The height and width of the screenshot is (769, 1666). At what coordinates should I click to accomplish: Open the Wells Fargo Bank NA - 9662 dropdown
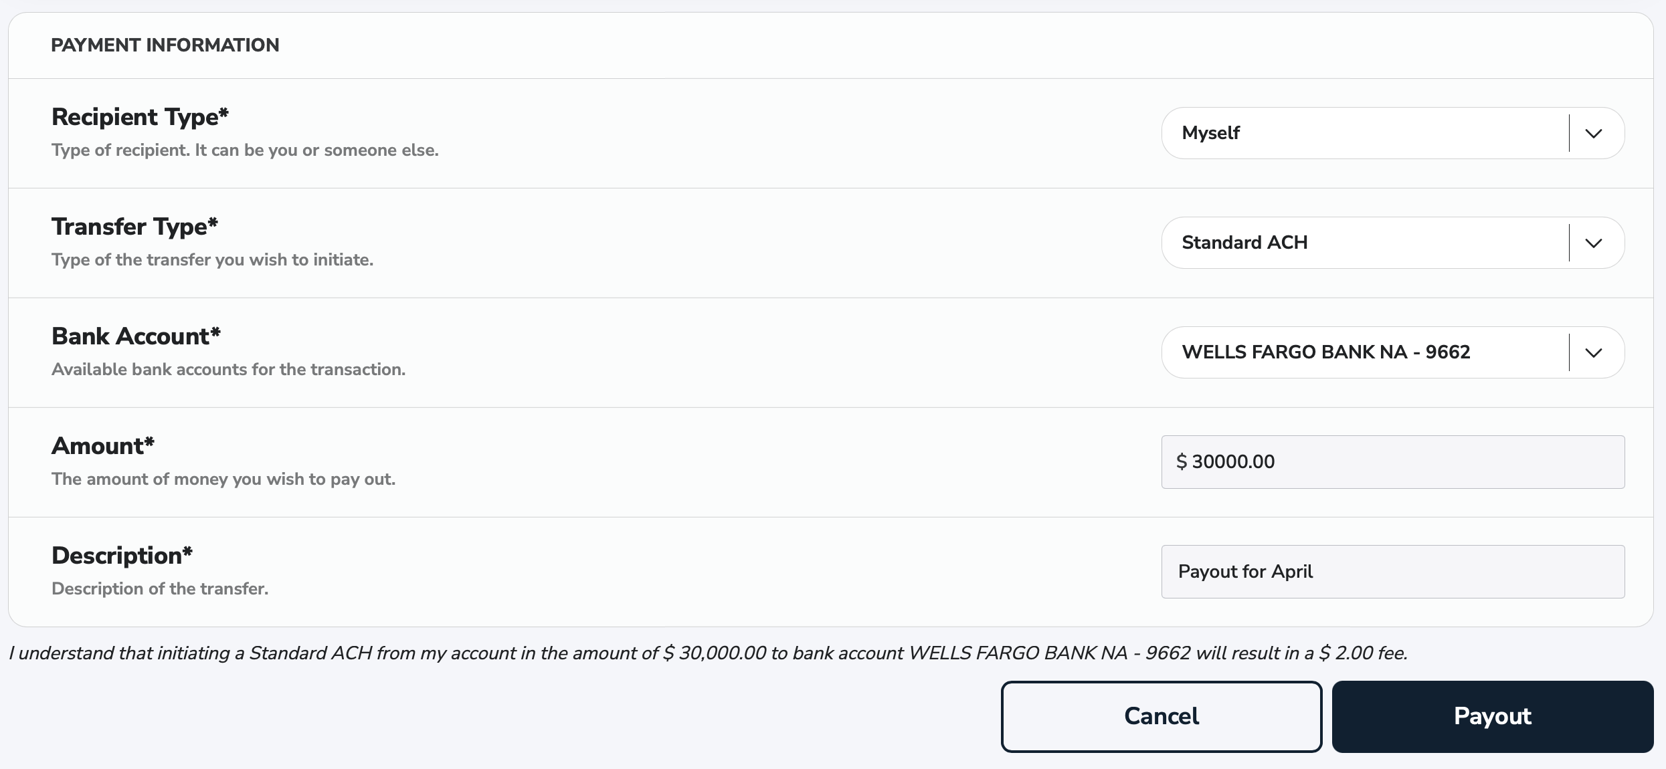1365,352
